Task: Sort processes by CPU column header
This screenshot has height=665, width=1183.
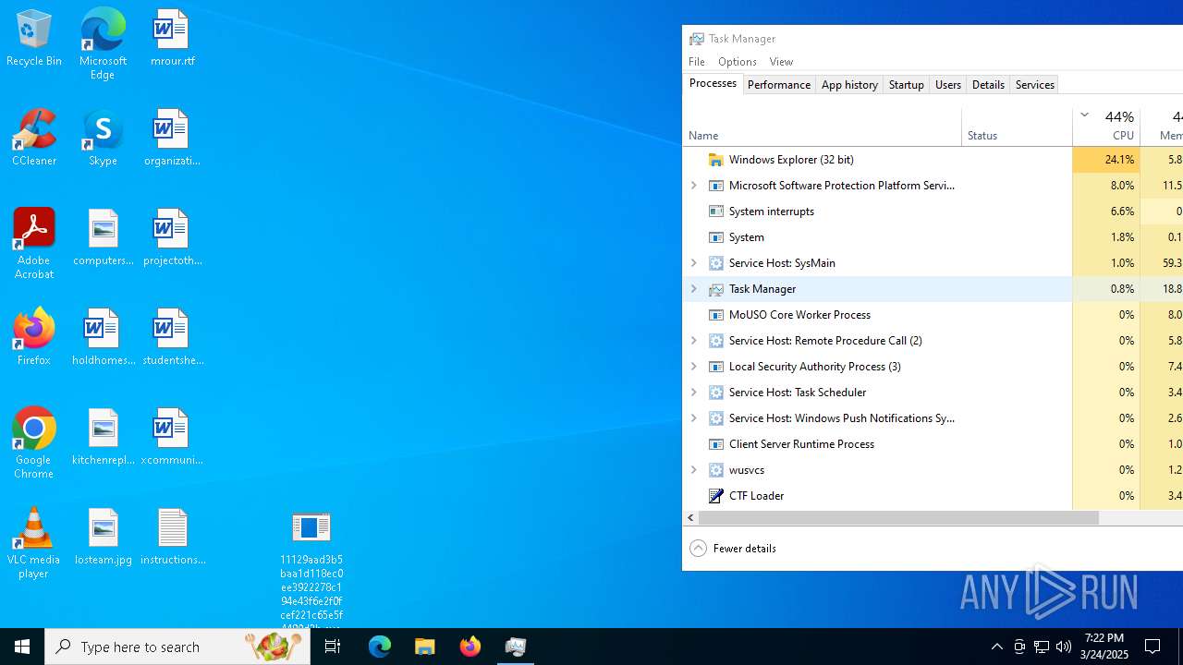Action: [x=1106, y=126]
